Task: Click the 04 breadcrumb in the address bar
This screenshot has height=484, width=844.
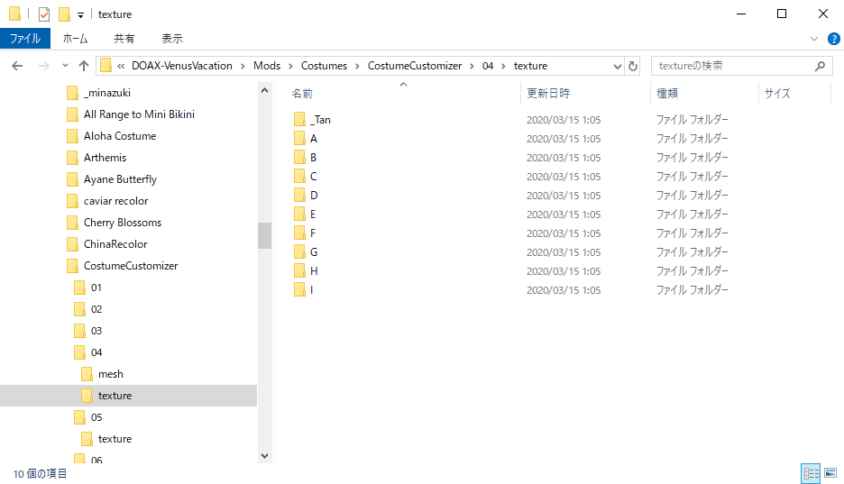Action: click(488, 66)
